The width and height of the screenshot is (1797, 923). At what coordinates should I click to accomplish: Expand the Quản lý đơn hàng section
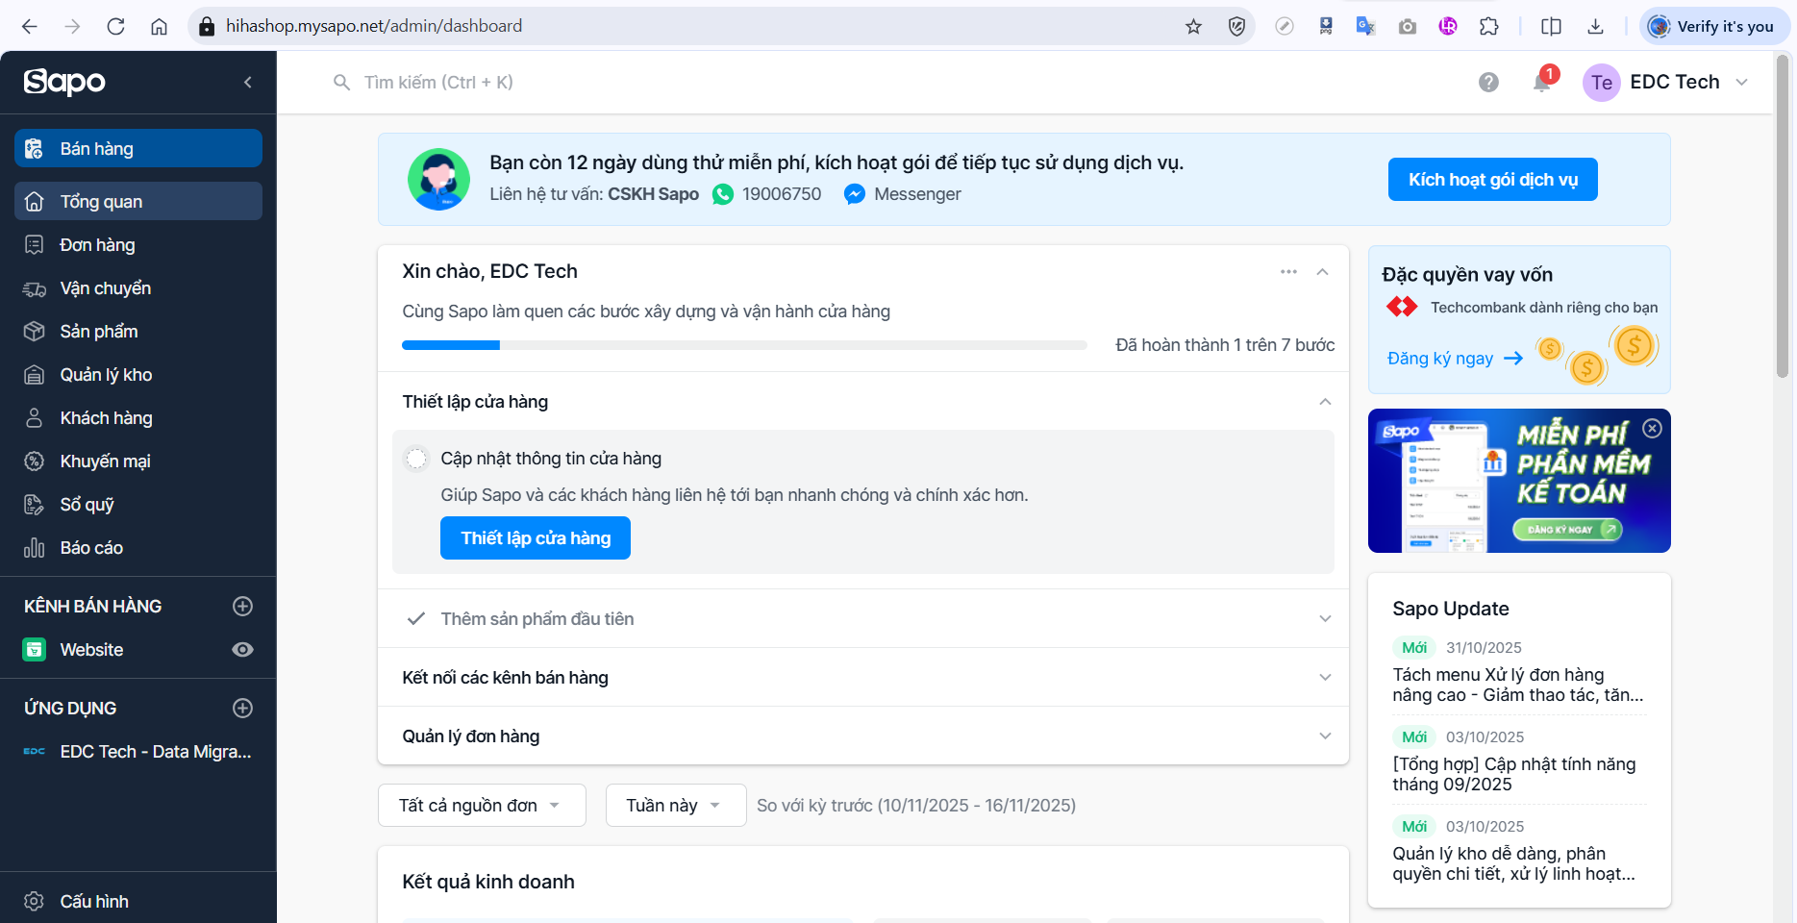click(x=1325, y=736)
